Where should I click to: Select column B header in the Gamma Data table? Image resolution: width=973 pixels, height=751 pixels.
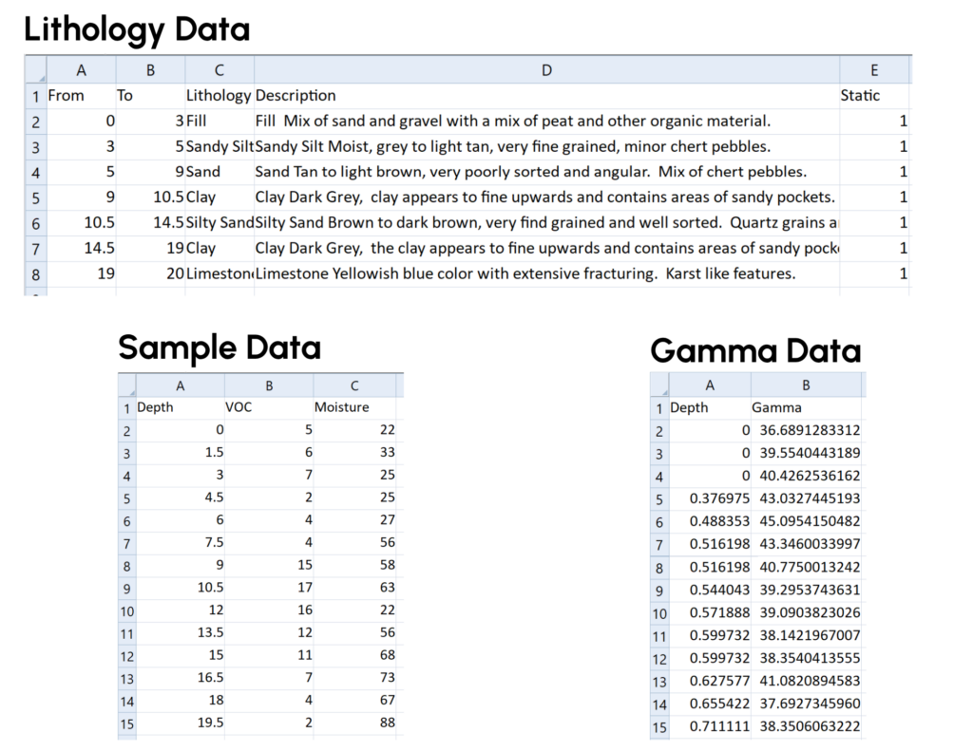pyautogui.click(x=806, y=385)
